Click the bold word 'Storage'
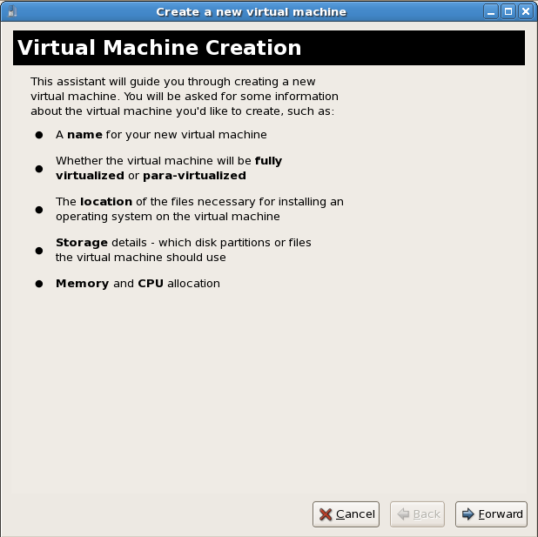Viewport: 538px width, 537px height. tap(82, 242)
